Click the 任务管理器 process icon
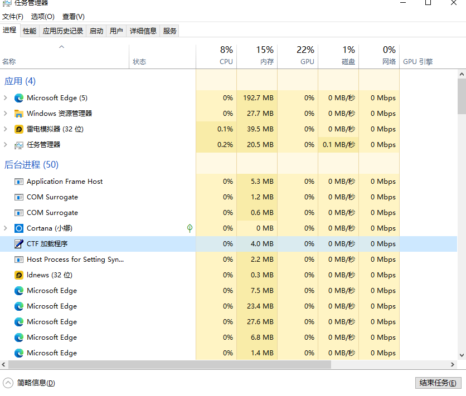 19,145
